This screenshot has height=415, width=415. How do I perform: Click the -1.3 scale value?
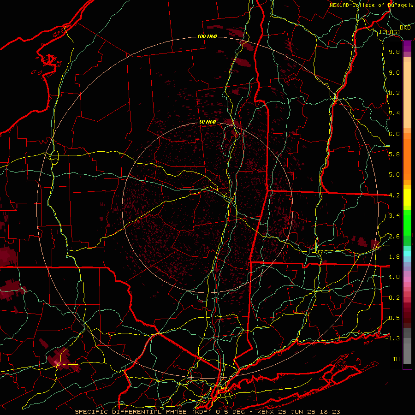click(392, 339)
